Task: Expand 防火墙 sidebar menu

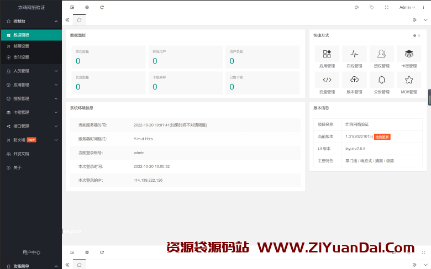Action: tap(31, 140)
